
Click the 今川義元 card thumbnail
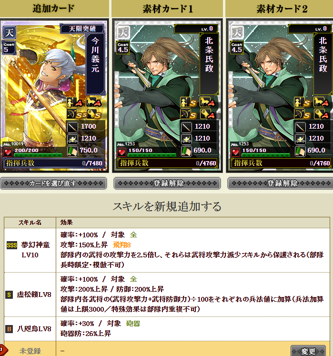pyautogui.click(x=54, y=96)
